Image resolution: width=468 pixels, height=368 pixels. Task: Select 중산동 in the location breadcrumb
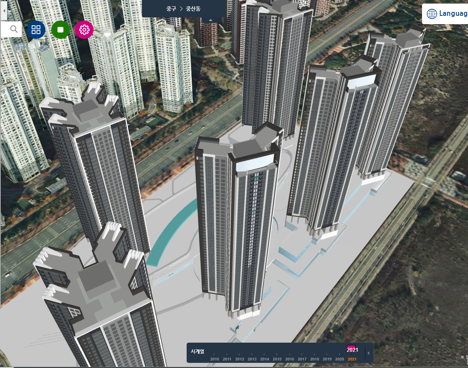click(193, 9)
